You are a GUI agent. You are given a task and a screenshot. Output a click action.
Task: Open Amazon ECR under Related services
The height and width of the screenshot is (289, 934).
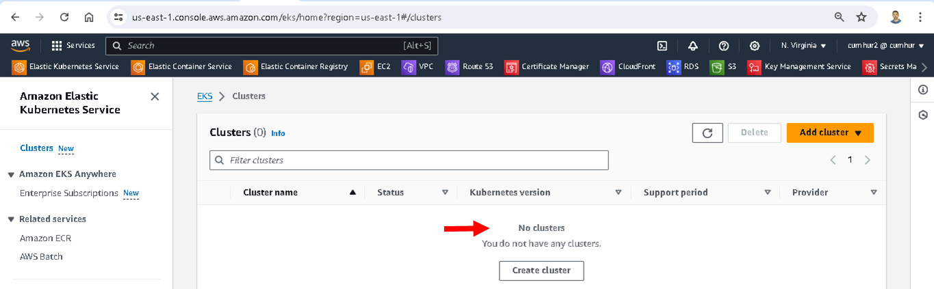(x=46, y=238)
